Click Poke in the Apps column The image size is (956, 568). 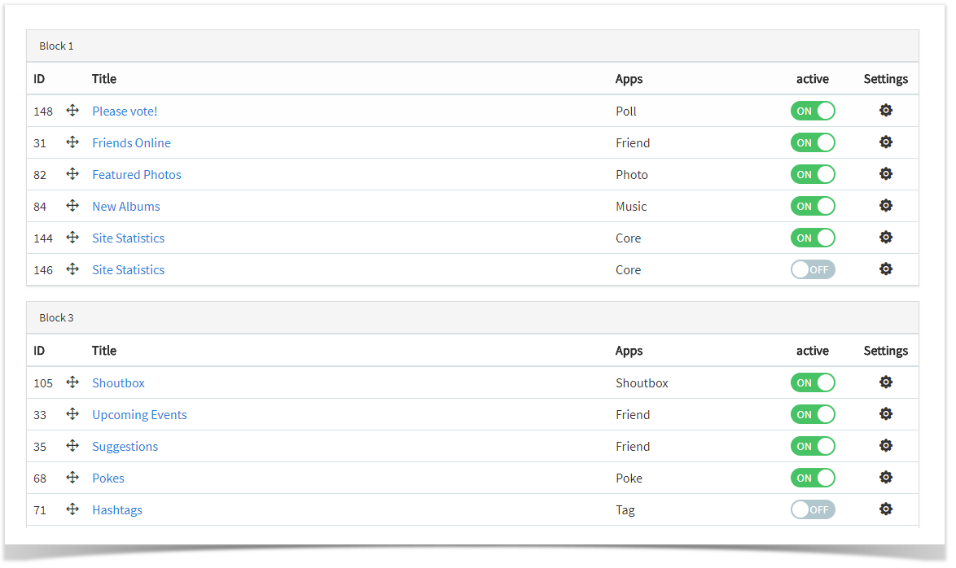coord(629,478)
